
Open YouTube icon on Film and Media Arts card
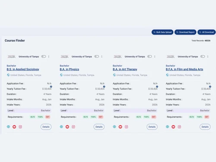click(x=173, y=127)
